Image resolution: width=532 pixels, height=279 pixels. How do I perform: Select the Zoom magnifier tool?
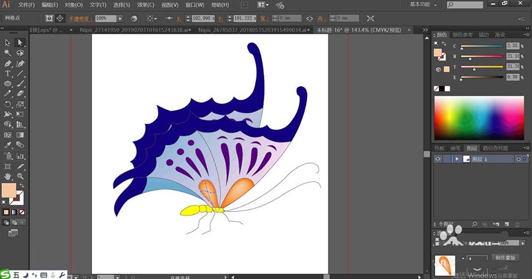20,176
